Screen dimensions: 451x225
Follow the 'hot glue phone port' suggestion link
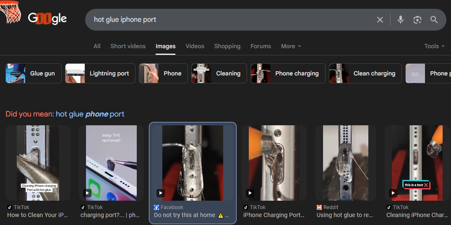[x=90, y=114]
